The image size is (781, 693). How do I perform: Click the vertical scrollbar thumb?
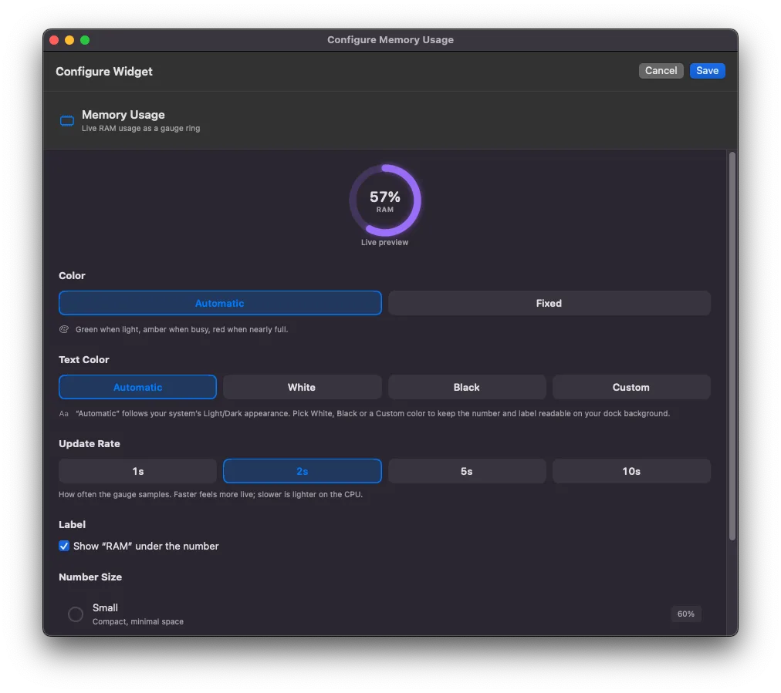(732, 346)
